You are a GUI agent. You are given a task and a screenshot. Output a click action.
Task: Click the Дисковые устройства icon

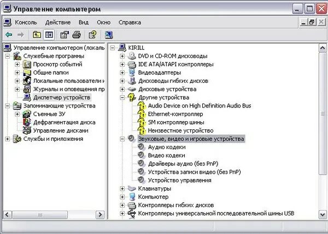click(132, 89)
